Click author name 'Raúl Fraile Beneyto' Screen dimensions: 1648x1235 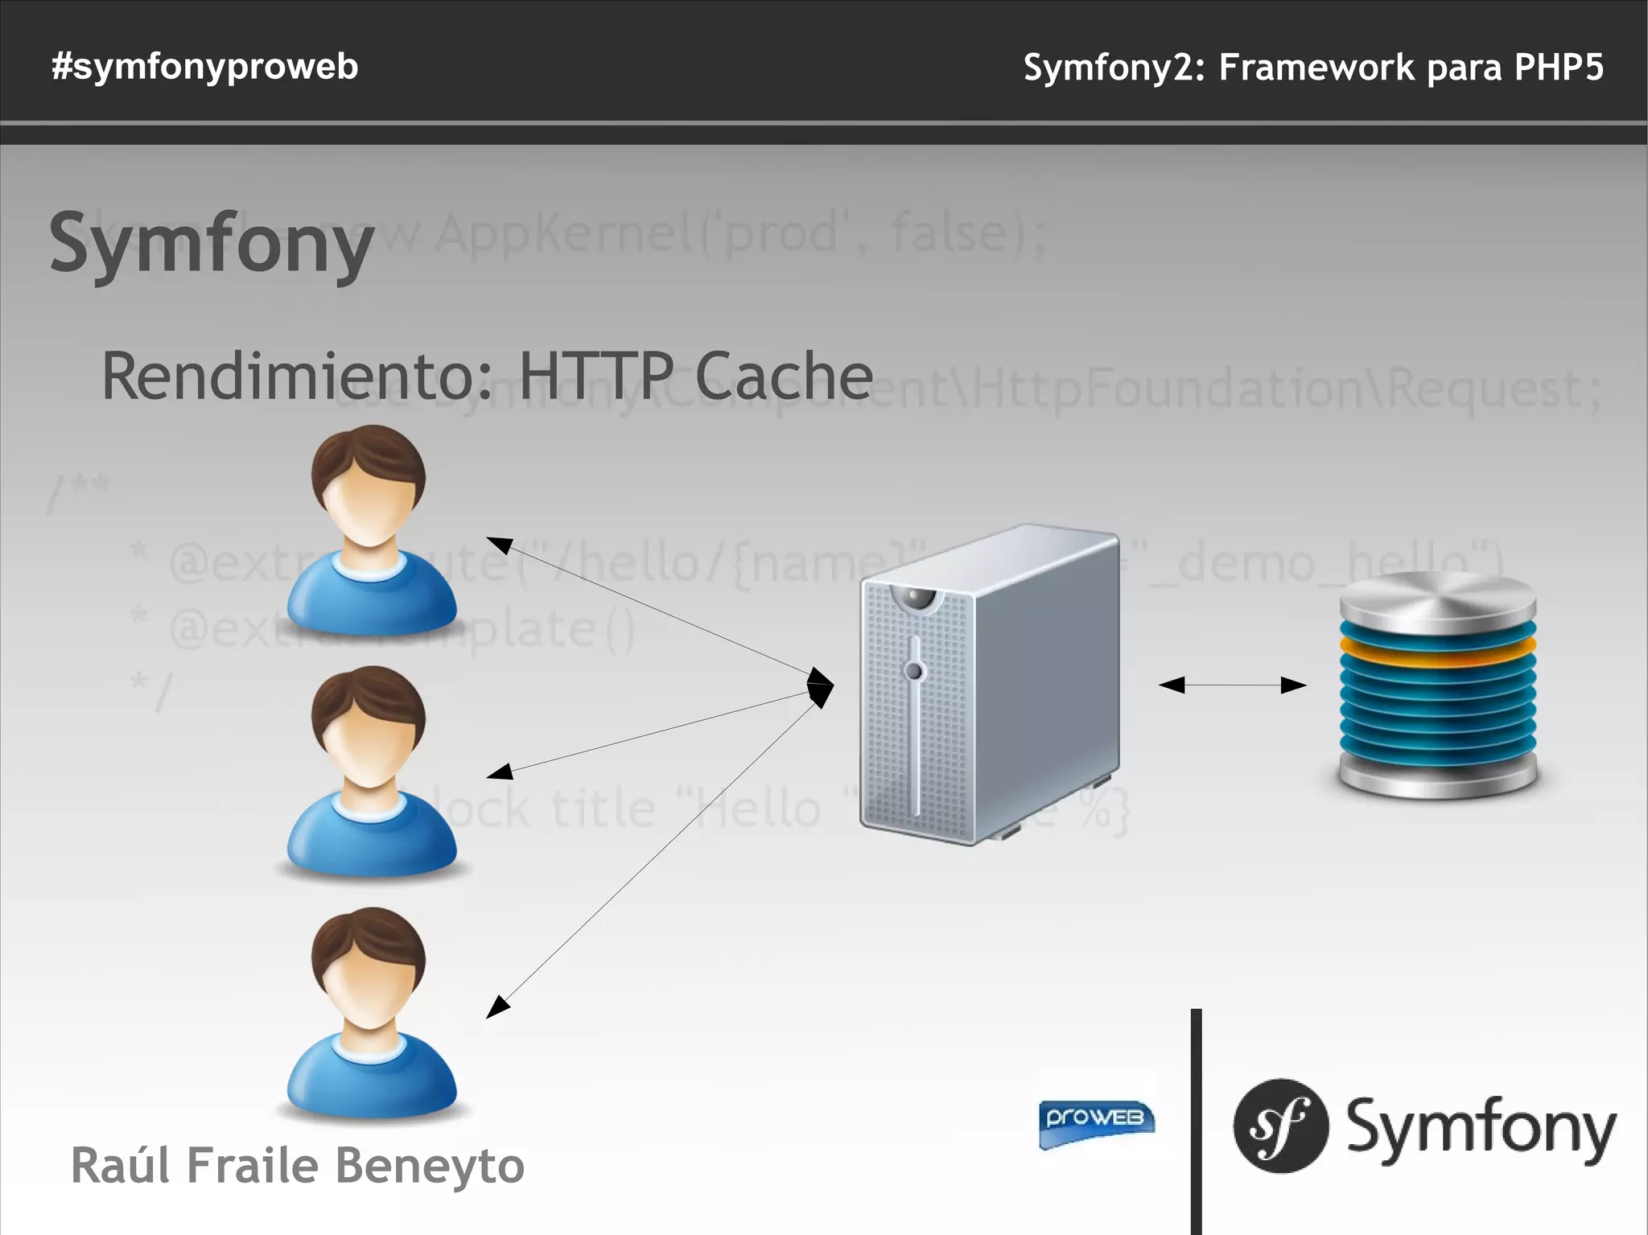click(297, 1165)
